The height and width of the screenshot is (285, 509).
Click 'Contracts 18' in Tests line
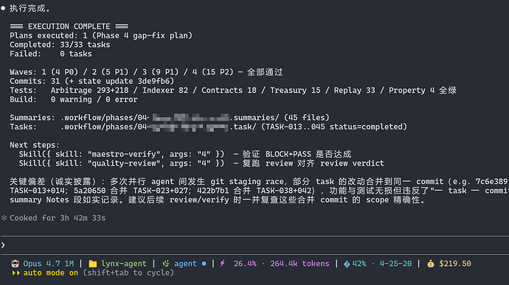229,90
